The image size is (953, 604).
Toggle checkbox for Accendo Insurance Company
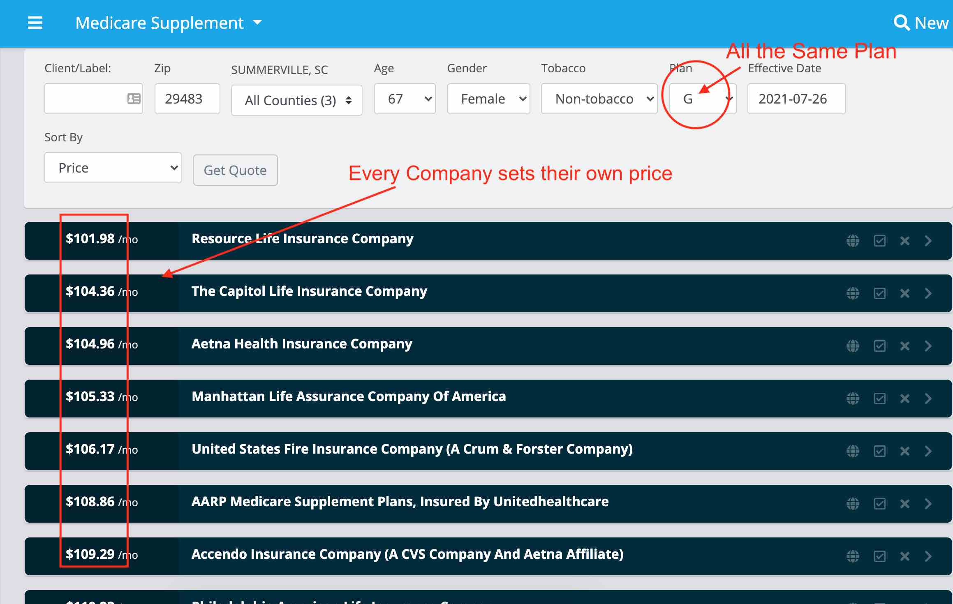(879, 556)
